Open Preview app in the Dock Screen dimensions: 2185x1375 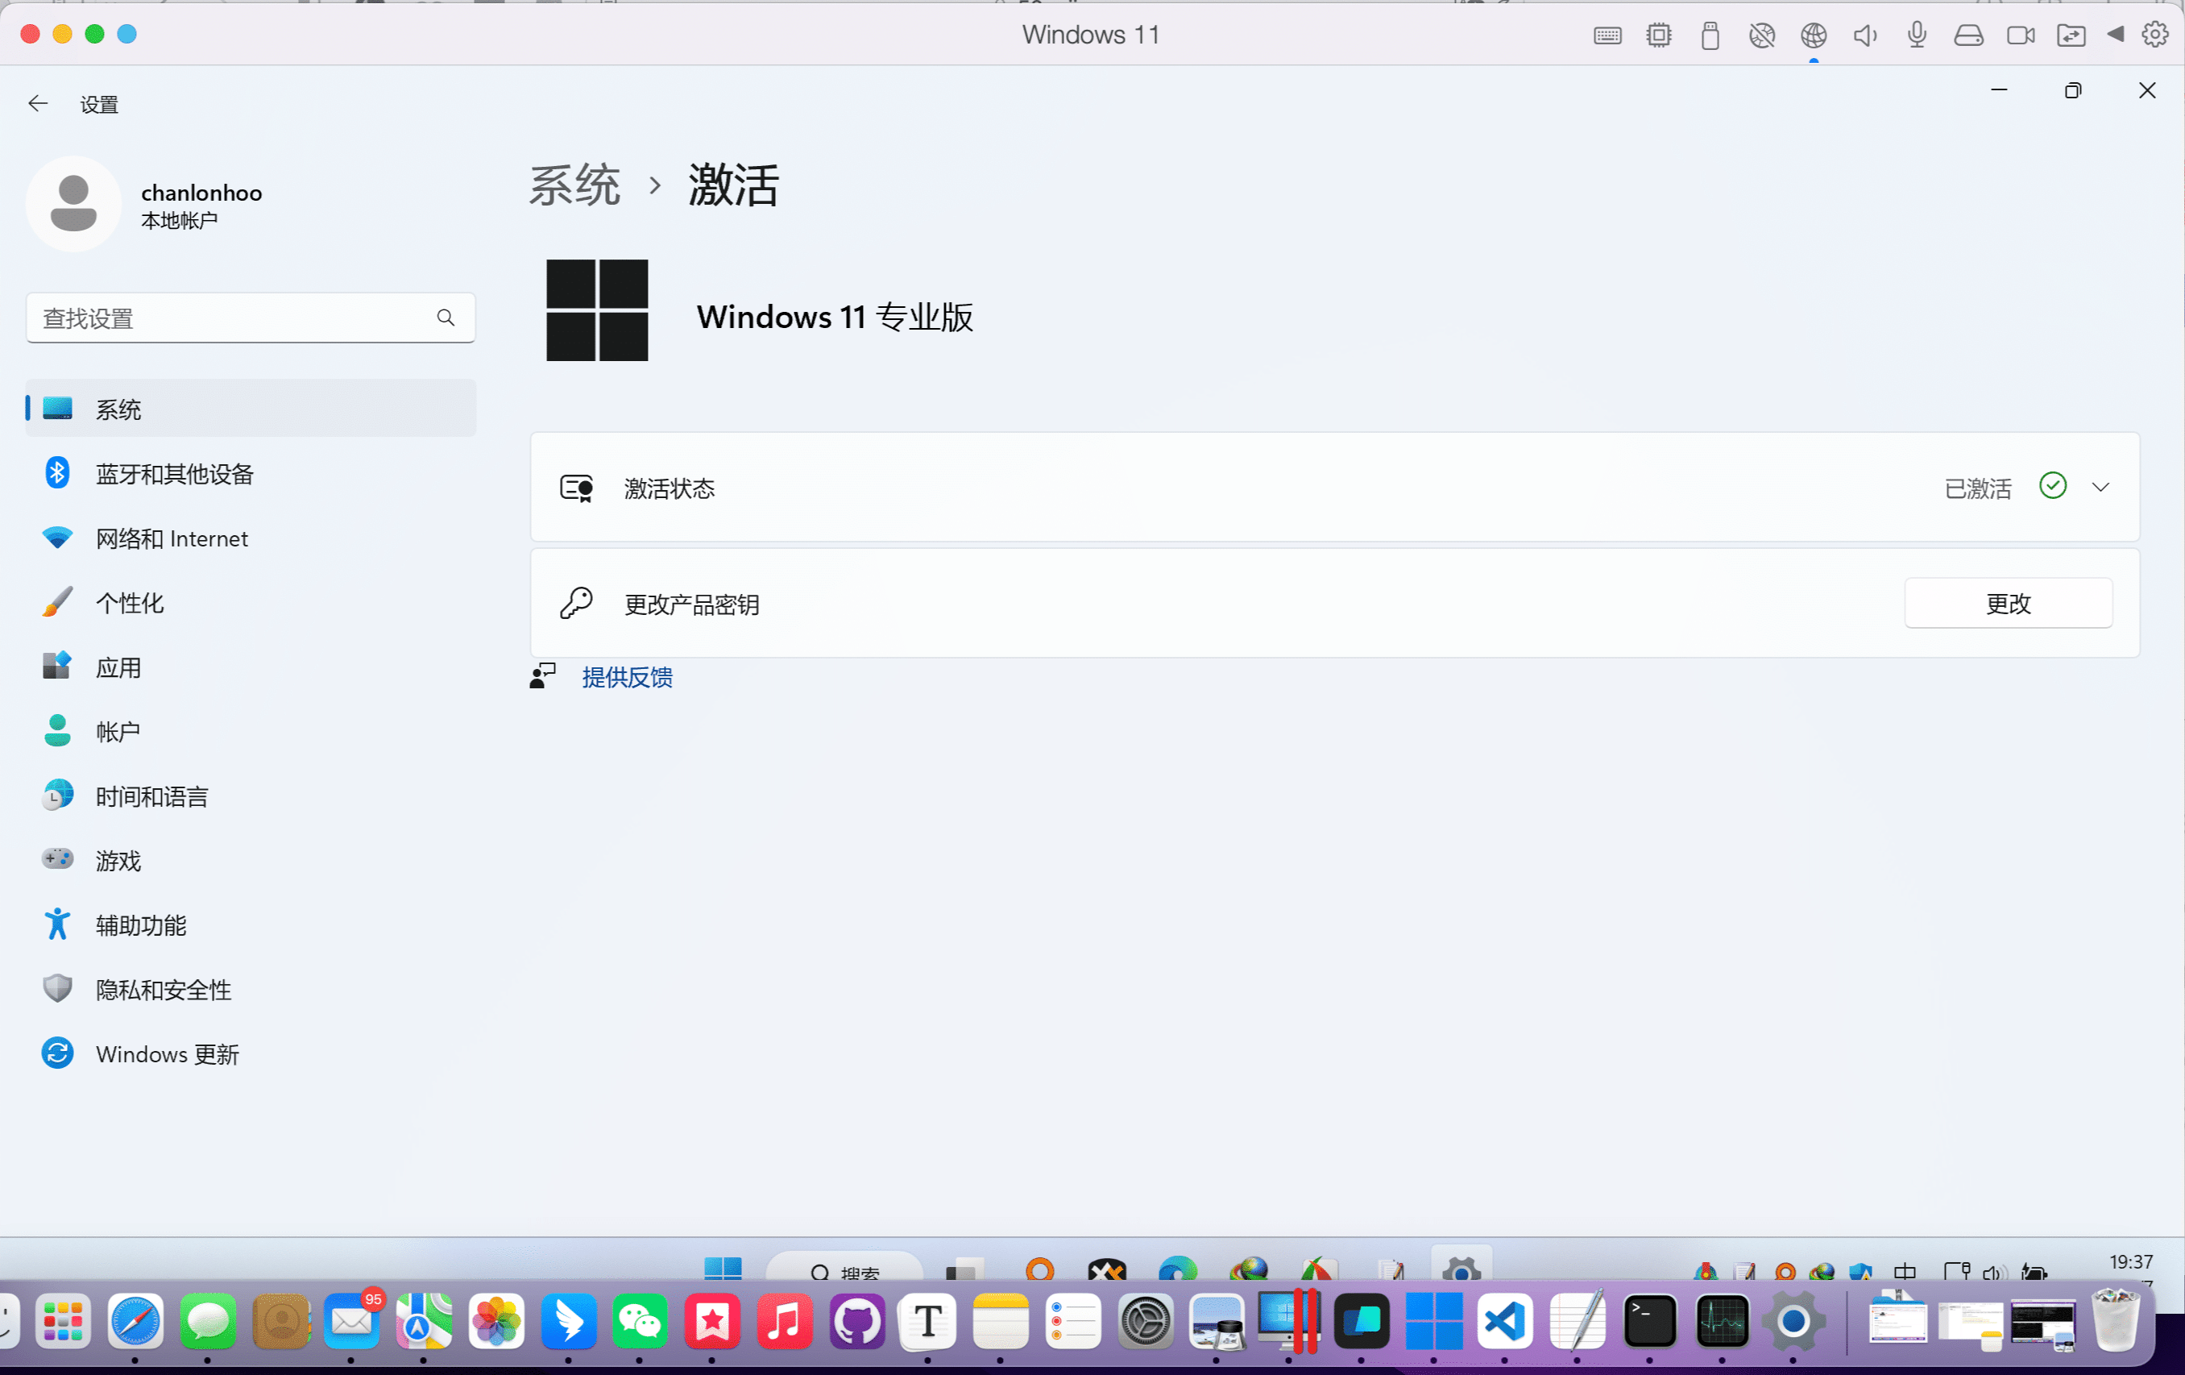(x=1217, y=1320)
